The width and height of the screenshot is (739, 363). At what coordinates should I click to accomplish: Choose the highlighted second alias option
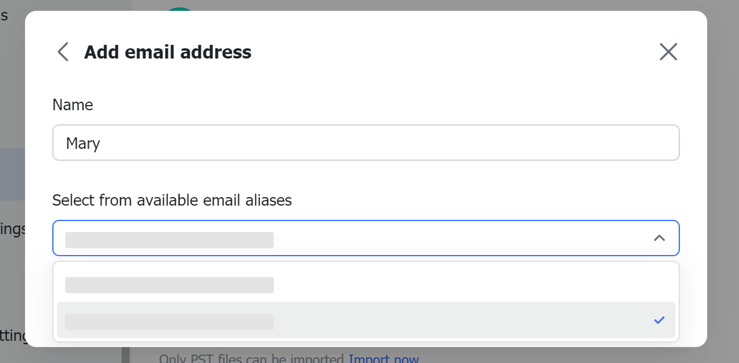click(365, 320)
